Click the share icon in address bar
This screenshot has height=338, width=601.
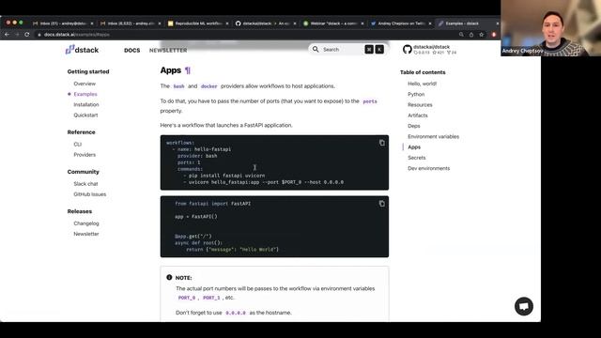(x=471, y=35)
